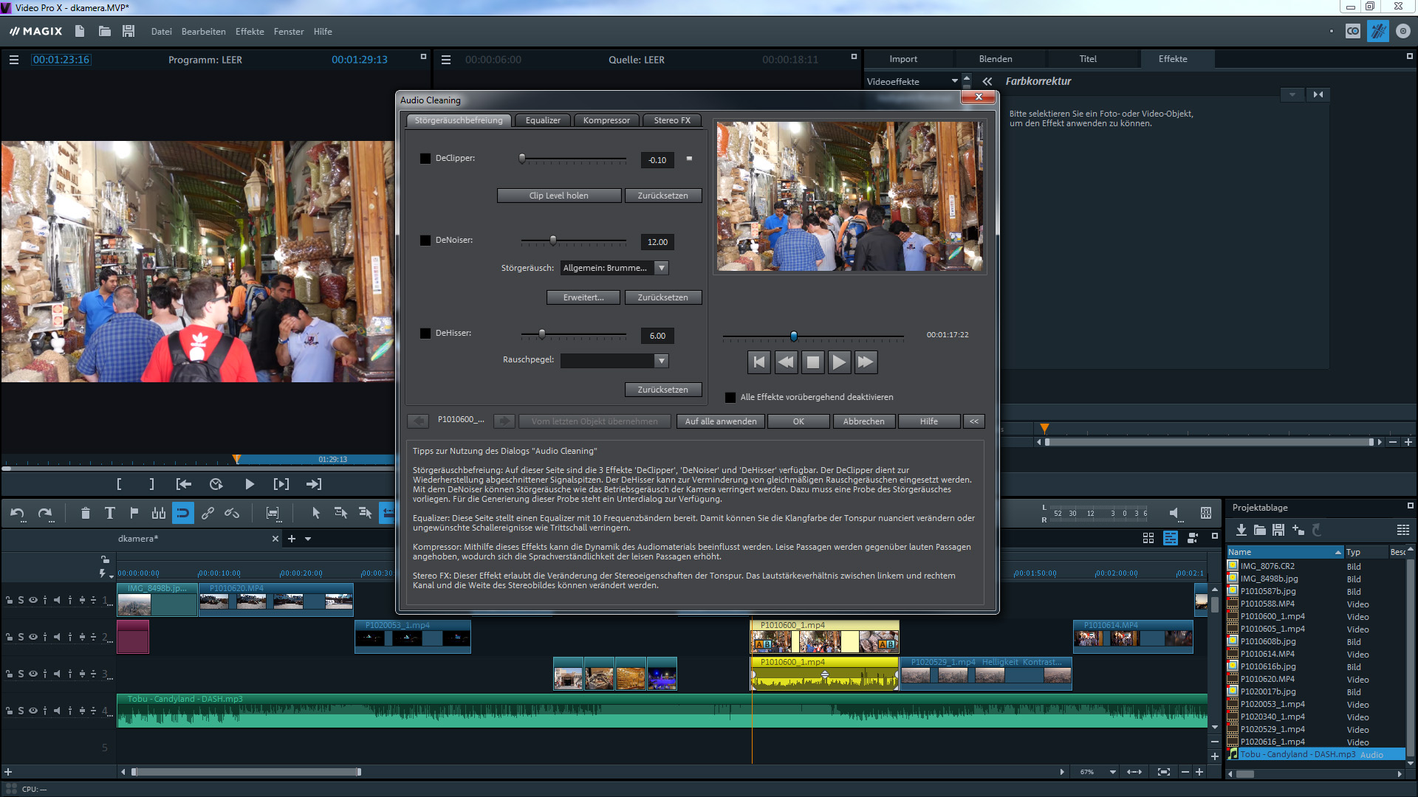Confirm dialog with OK button
Image resolution: width=1418 pixels, height=797 pixels.
pyautogui.click(x=798, y=421)
